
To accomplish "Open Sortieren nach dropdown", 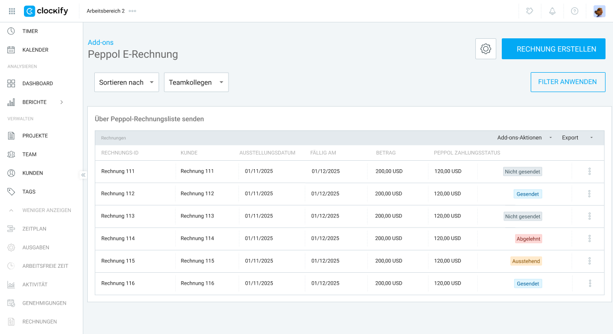I will 127,83.
